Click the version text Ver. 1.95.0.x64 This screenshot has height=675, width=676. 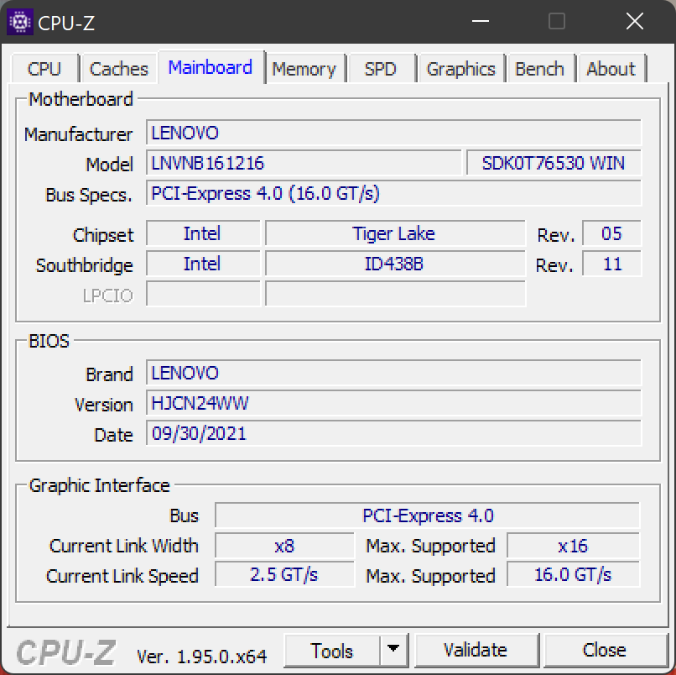[x=201, y=657]
